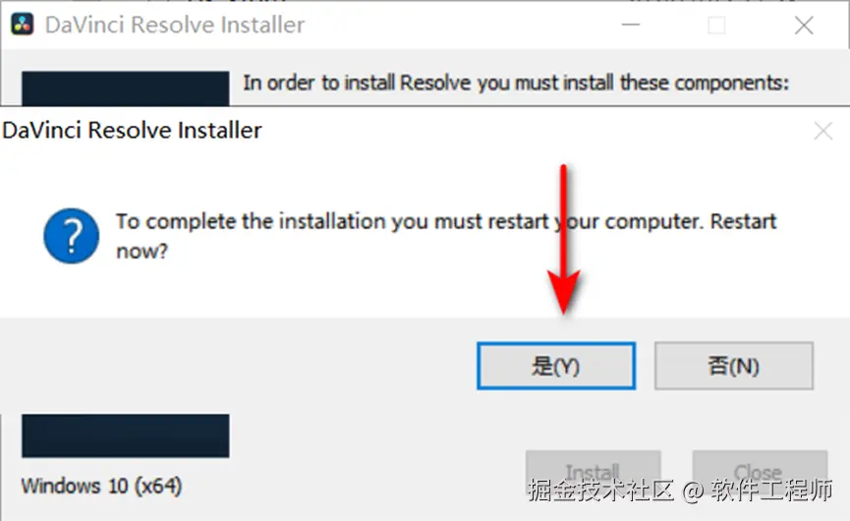This screenshot has height=521, width=850.
Task: Decline restart by clicking 否(N)
Action: 734,366
